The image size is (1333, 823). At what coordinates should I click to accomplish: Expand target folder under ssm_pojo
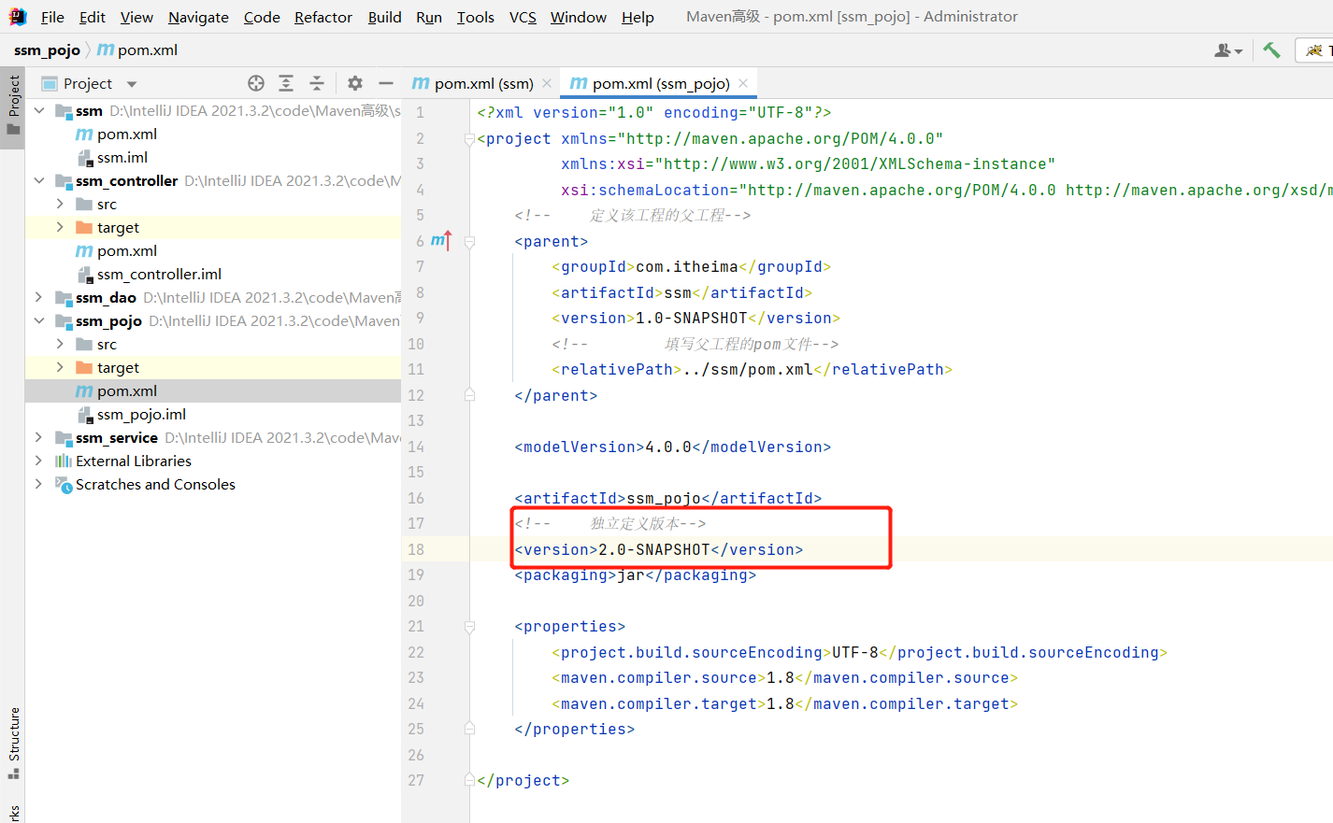(x=60, y=367)
